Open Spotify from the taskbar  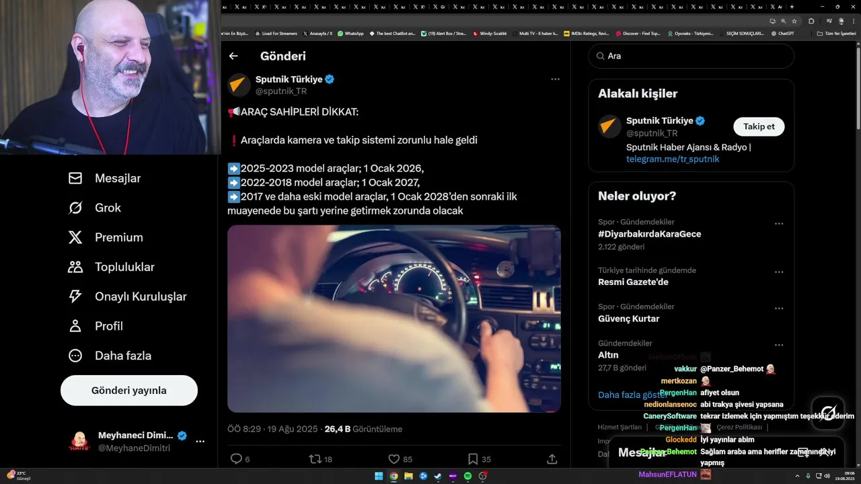pos(467,476)
